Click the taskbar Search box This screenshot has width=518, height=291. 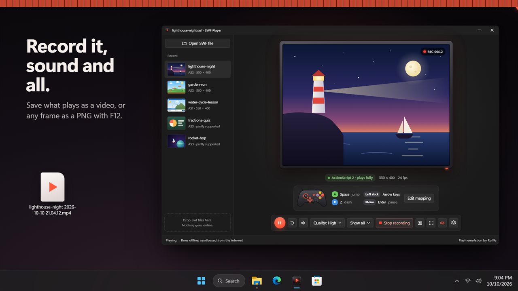(x=229, y=281)
